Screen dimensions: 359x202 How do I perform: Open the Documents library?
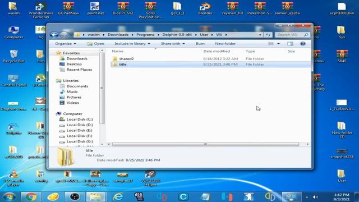point(77,86)
